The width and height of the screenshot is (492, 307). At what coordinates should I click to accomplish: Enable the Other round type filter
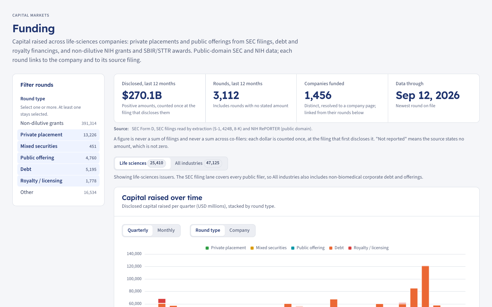click(58, 192)
